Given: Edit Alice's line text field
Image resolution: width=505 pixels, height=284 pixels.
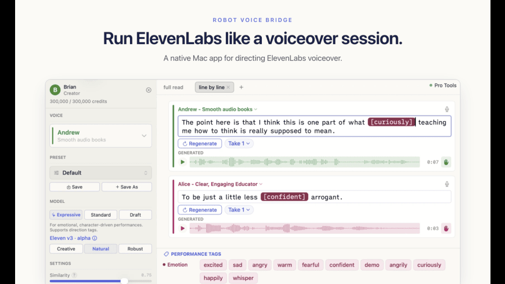Looking at the screenshot, I should tap(315, 197).
